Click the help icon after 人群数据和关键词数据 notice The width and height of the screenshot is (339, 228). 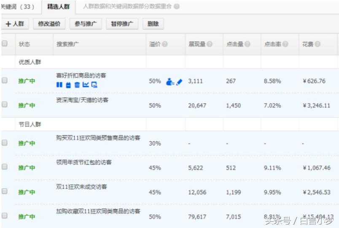coord(177,6)
